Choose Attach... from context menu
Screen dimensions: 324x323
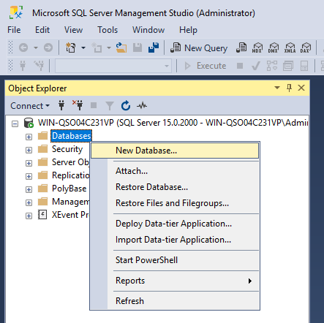175,171
